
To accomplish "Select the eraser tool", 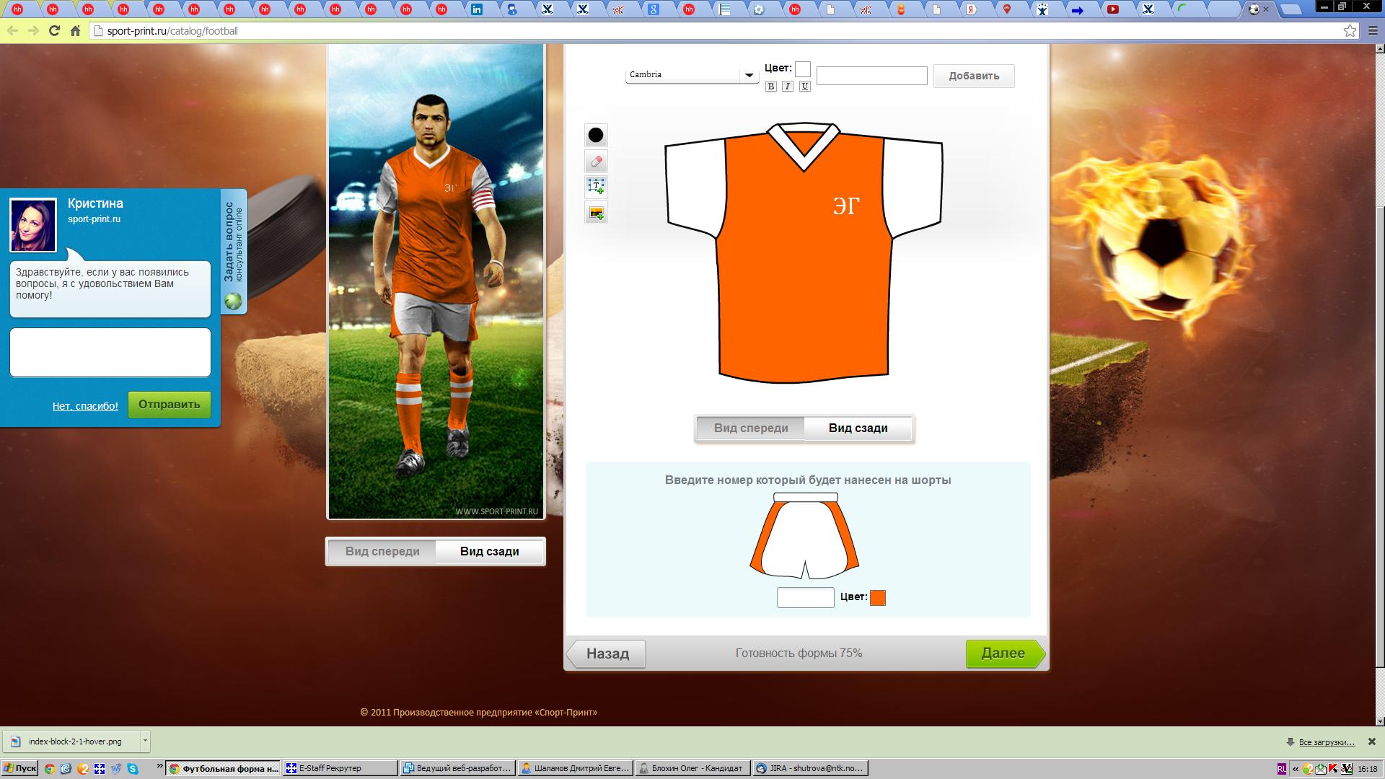I will pos(596,162).
